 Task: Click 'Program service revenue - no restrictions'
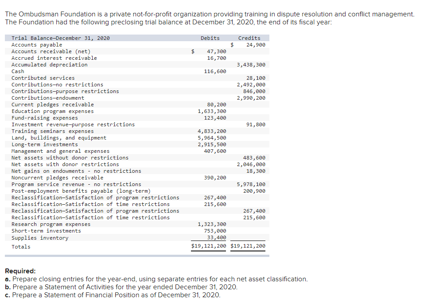pyautogui.click(x=76, y=184)
